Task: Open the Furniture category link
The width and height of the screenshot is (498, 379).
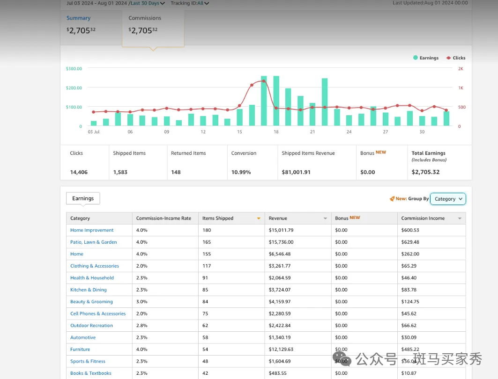Action: (80, 349)
